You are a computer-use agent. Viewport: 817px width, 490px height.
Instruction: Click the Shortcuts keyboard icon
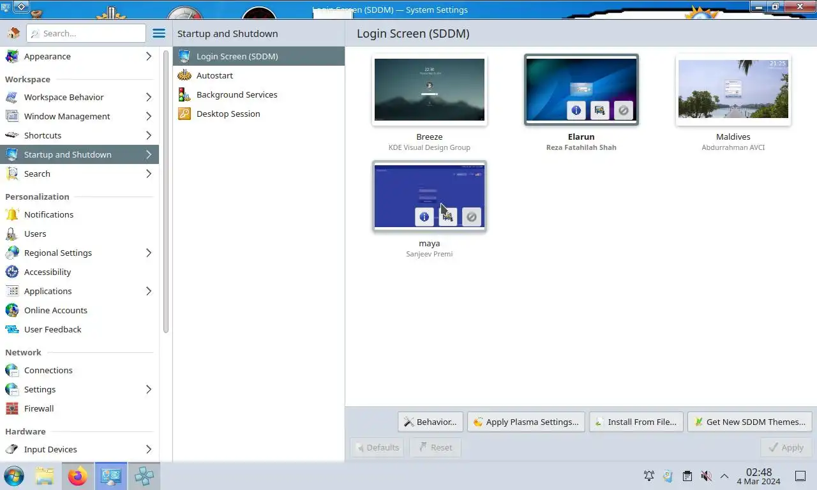[11, 135]
